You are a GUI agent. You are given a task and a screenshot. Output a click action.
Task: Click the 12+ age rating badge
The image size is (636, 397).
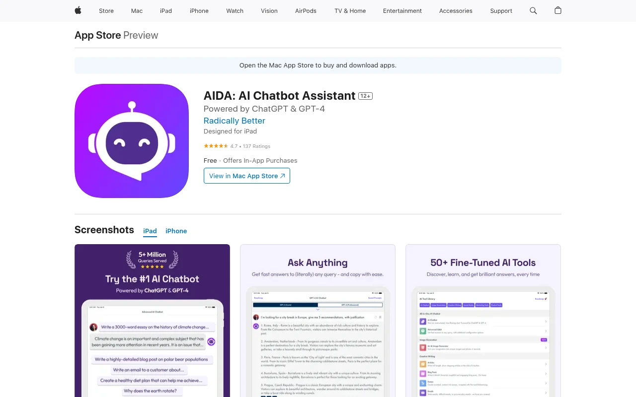366,96
